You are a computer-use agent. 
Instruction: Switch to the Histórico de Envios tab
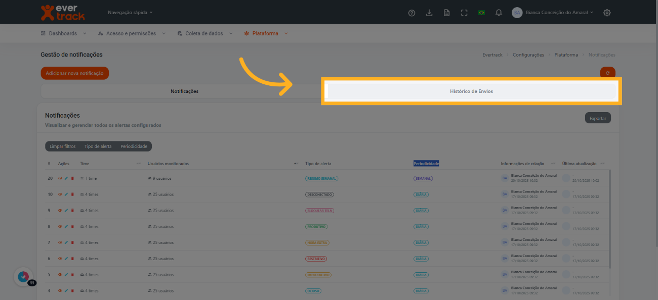point(471,91)
